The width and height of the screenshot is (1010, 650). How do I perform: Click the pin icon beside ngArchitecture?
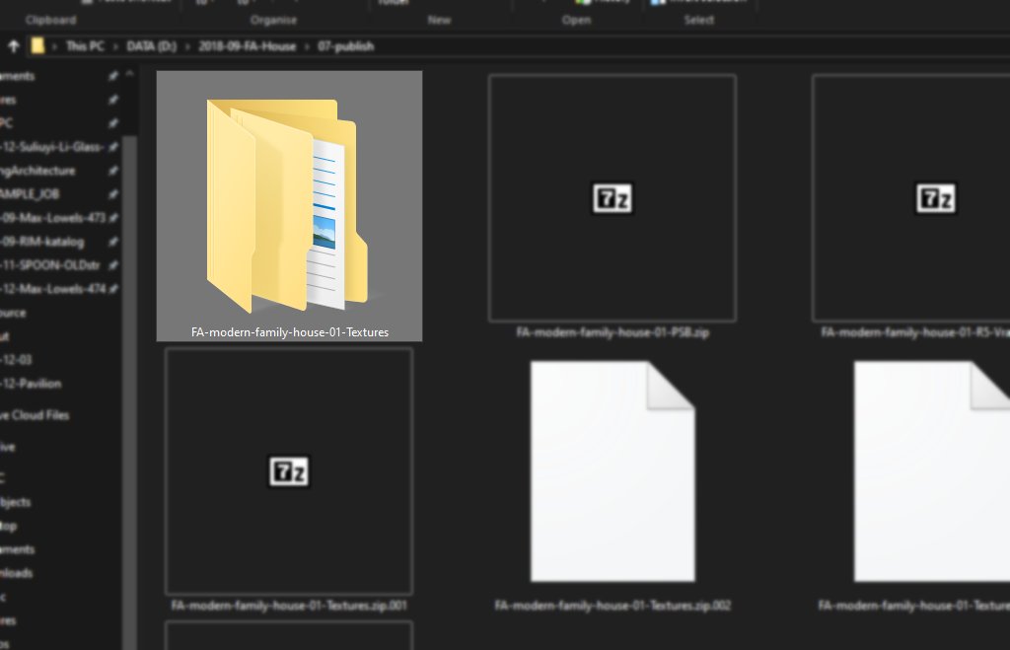click(x=113, y=171)
